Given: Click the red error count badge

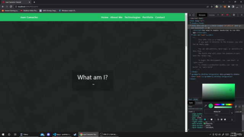Looking at the screenshot, I should (x=223, y=15).
